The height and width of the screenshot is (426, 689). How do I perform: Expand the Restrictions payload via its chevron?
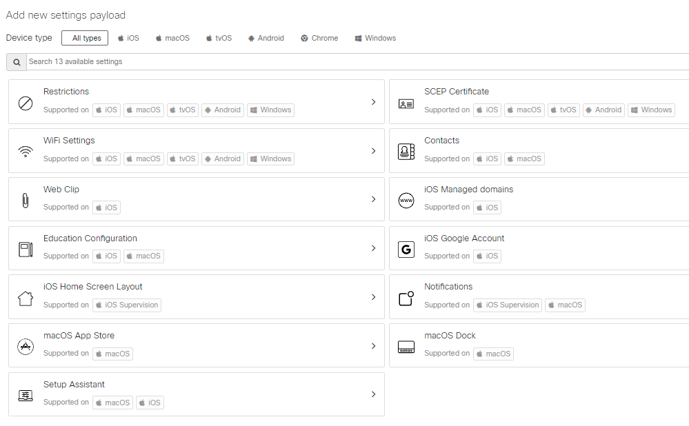pos(373,101)
